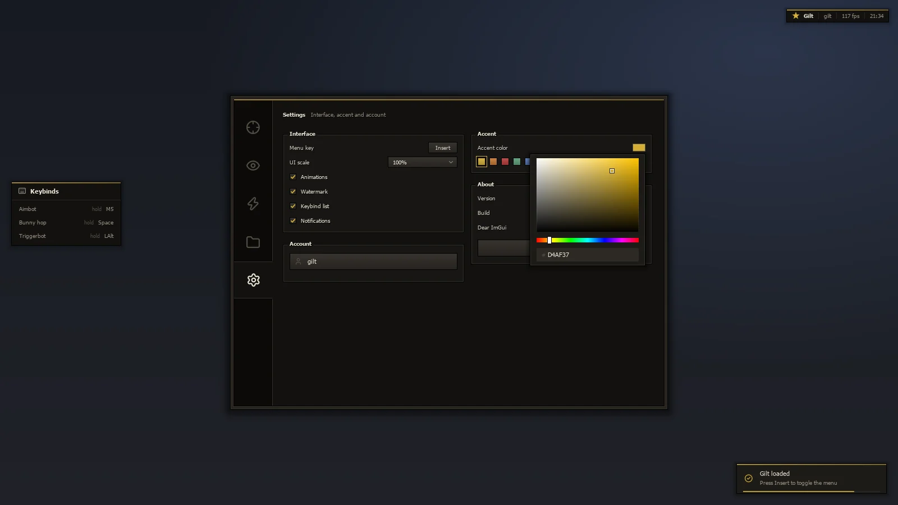The width and height of the screenshot is (898, 505).
Task: Click the partially hidden About section button
Action: (x=503, y=248)
